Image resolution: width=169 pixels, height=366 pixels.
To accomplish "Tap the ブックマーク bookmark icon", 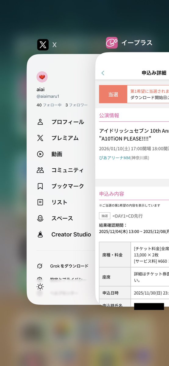I will pyautogui.click(x=40, y=186).
